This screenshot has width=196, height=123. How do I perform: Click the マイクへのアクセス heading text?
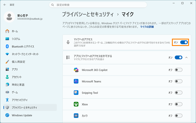[83, 39]
